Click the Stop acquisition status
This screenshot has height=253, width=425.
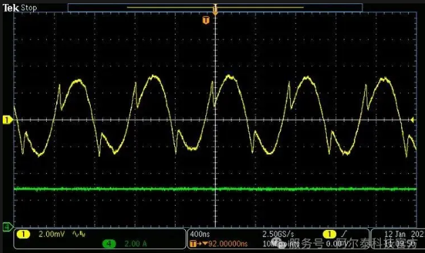[28, 8]
